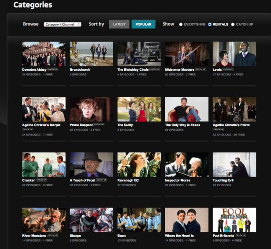Click The Guilty title link
The image size is (271, 249).
[125, 125]
